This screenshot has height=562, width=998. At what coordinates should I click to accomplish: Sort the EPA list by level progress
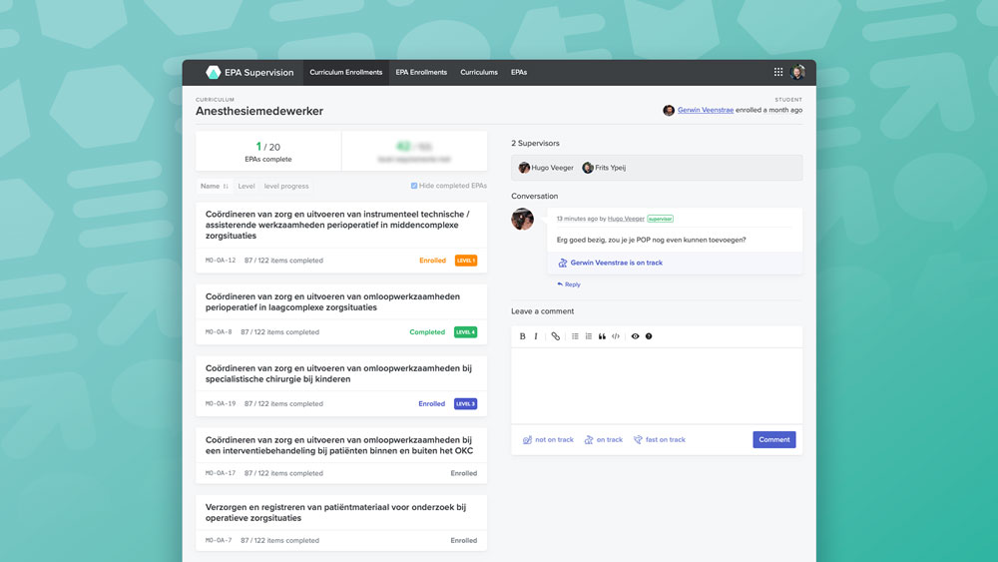(x=286, y=186)
